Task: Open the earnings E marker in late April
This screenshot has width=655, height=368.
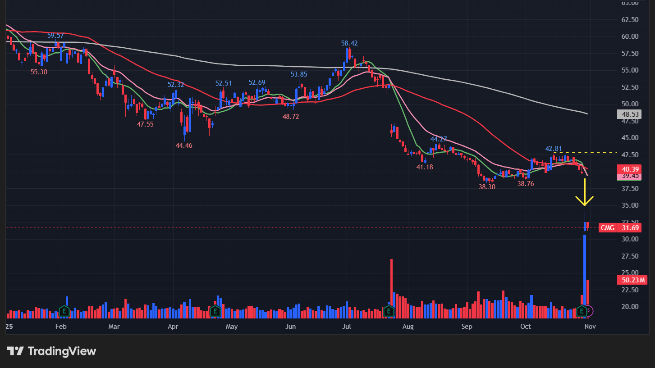Action: pyautogui.click(x=215, y=311)
